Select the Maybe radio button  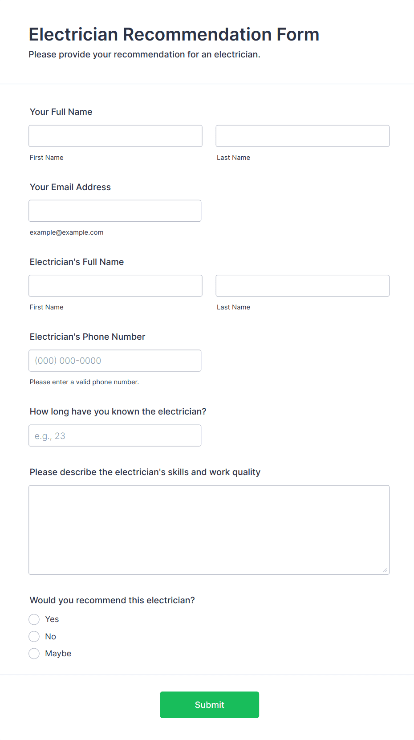click(x=34, y=653)
